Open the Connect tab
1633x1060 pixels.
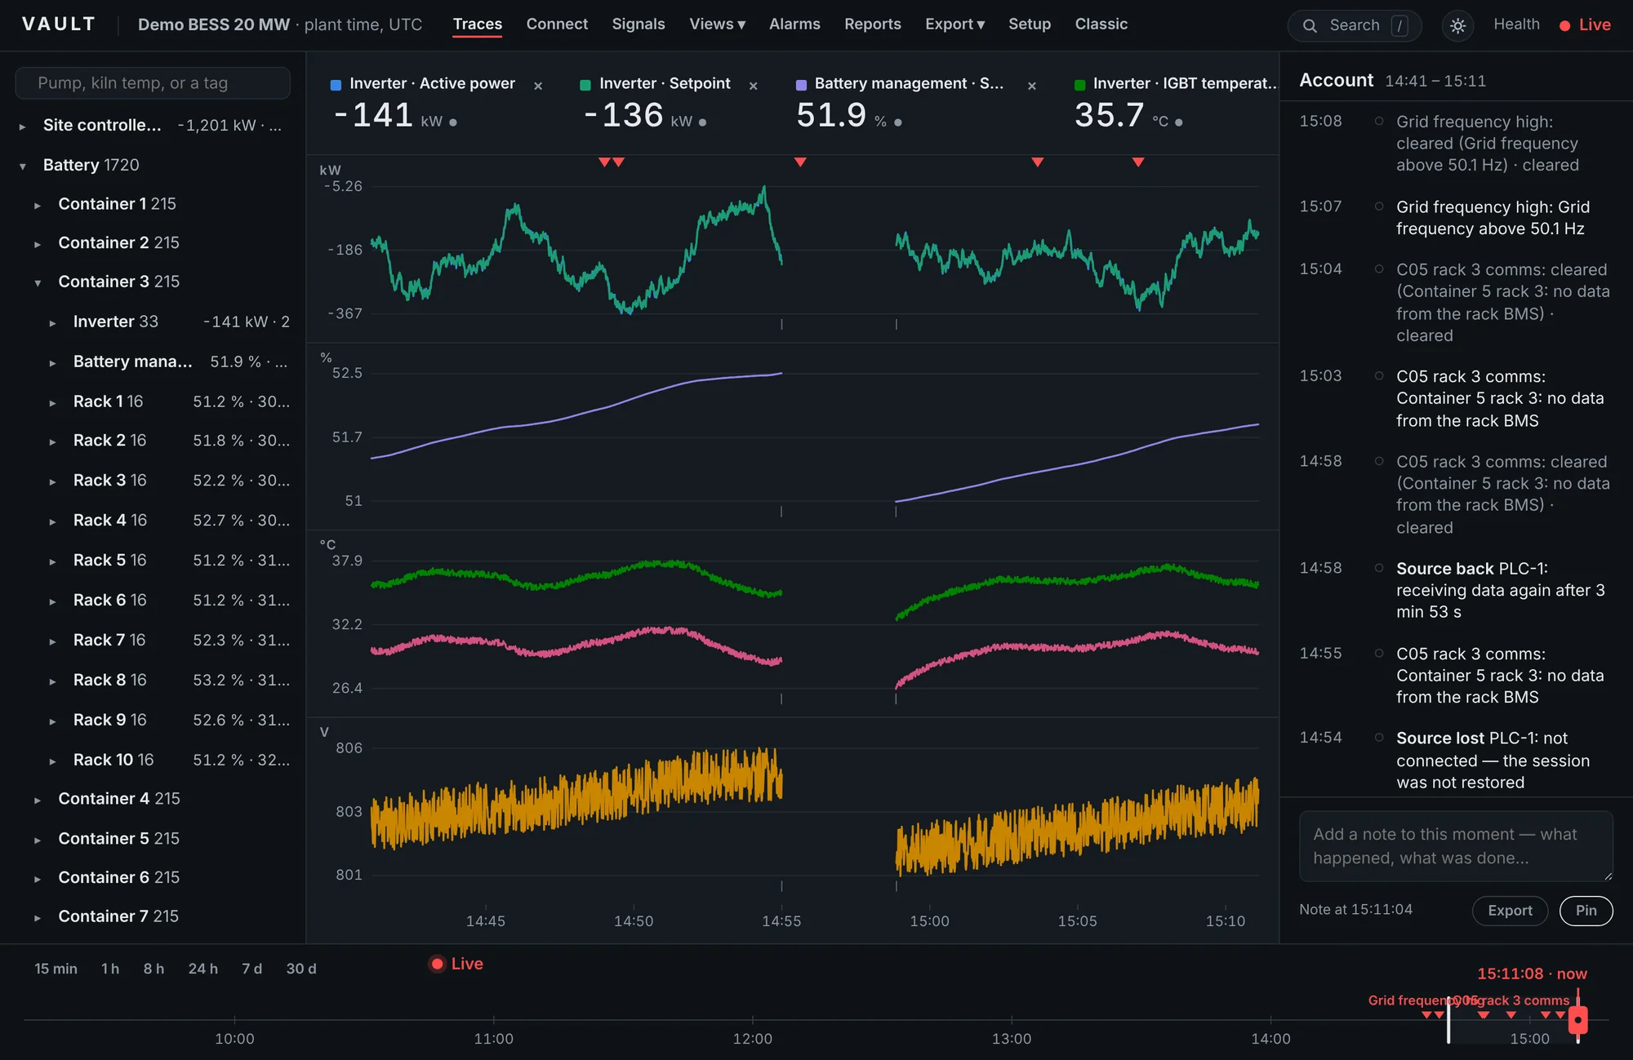tap(557, 24)
